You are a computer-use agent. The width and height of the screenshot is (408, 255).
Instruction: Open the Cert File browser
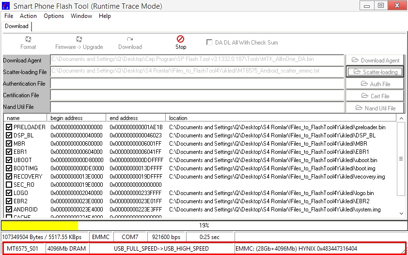[x=375, y=96]
